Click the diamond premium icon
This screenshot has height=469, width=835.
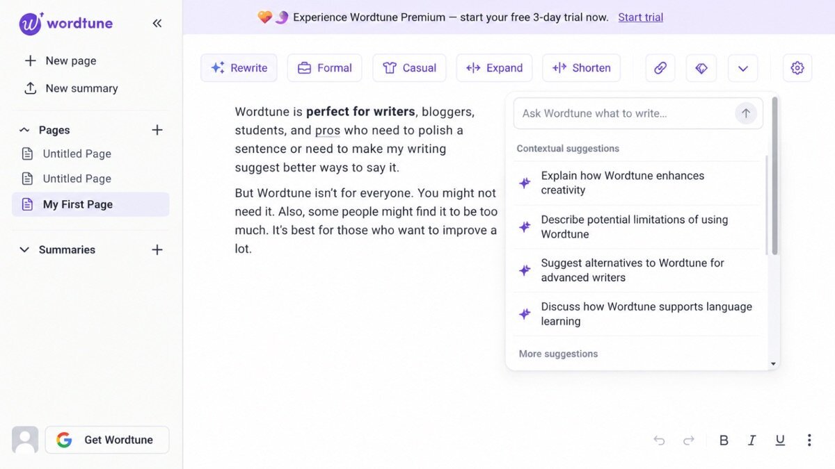[701, 68]
